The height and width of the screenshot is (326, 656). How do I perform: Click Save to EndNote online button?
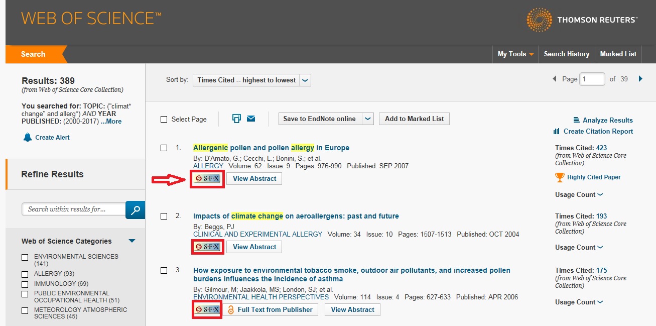[320, 119]
